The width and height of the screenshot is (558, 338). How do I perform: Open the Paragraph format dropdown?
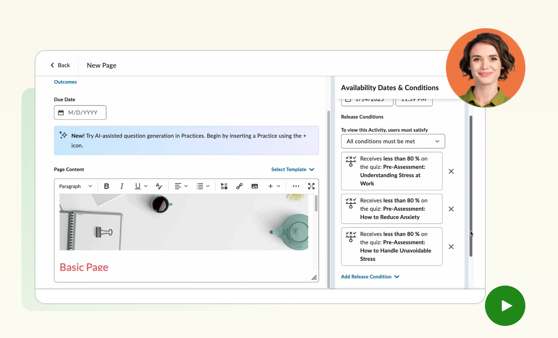tap(75, 186)
